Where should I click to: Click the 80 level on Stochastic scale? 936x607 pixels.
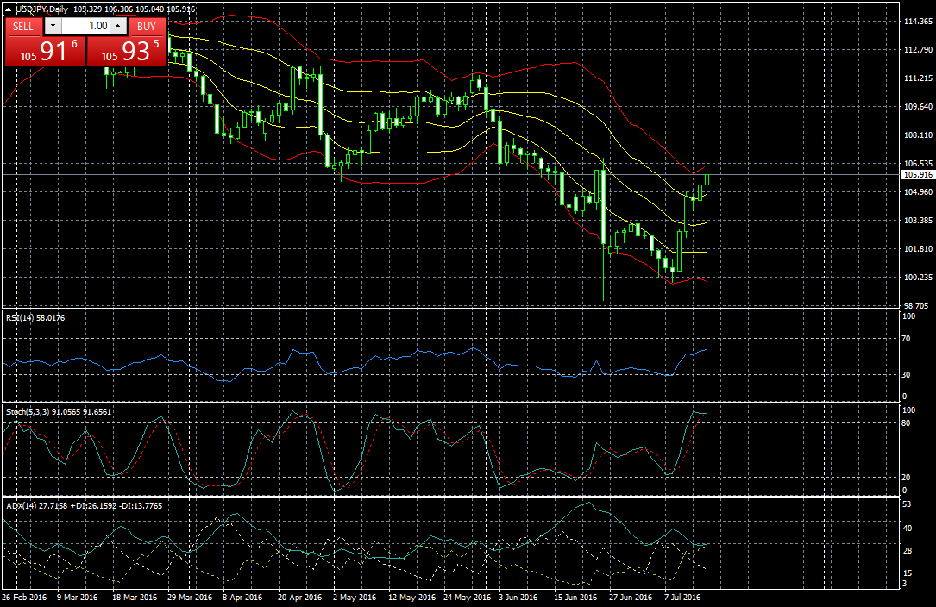(906, 423)
